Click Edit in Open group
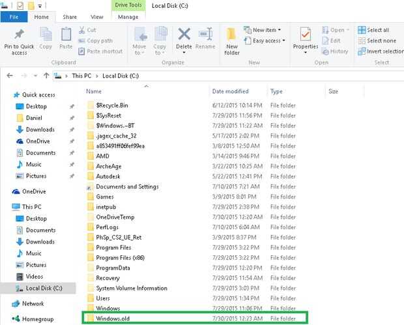This screenshot has width=404, height=325. coord(331,40)
